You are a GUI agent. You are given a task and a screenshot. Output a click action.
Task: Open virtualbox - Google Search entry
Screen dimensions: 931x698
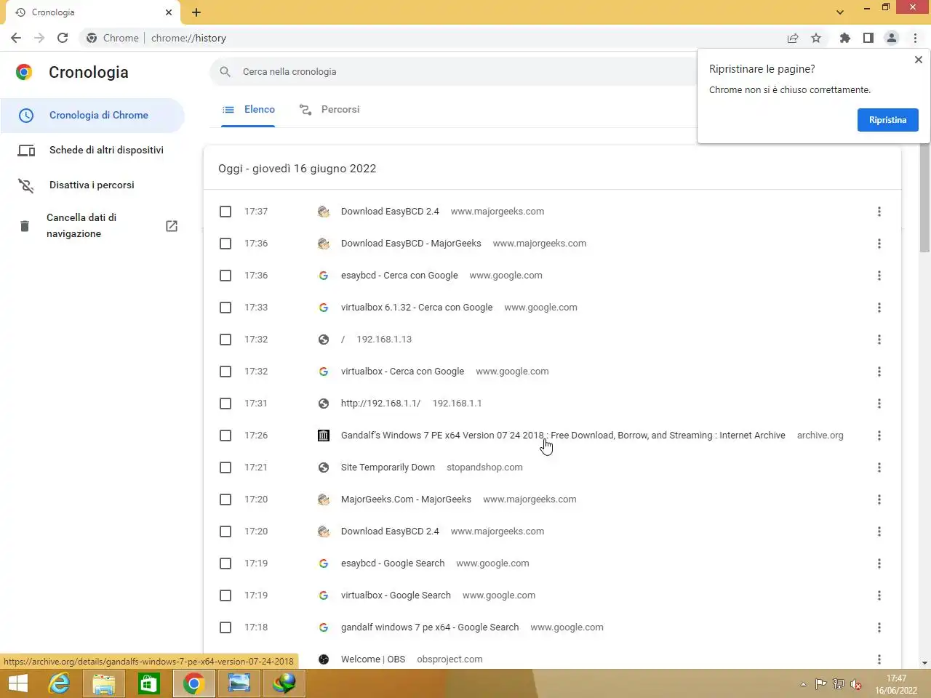pos(396,595)
